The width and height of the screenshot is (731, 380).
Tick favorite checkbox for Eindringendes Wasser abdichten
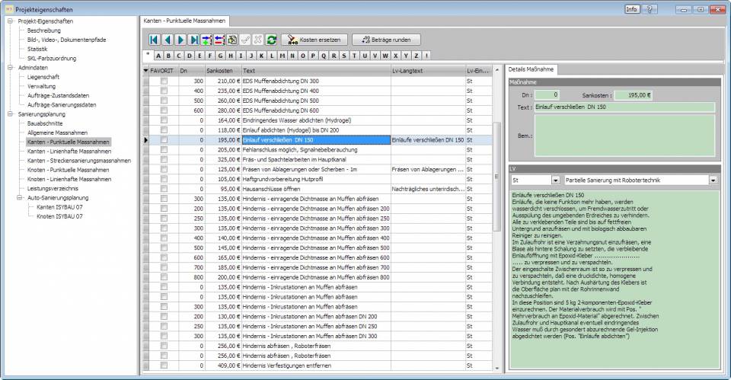click(164, 120)
